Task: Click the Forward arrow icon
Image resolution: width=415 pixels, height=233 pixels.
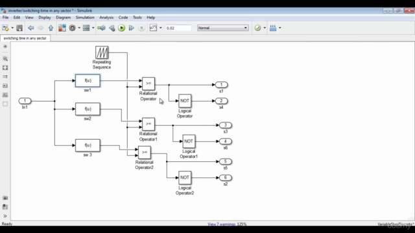Action: click(40, 28)
